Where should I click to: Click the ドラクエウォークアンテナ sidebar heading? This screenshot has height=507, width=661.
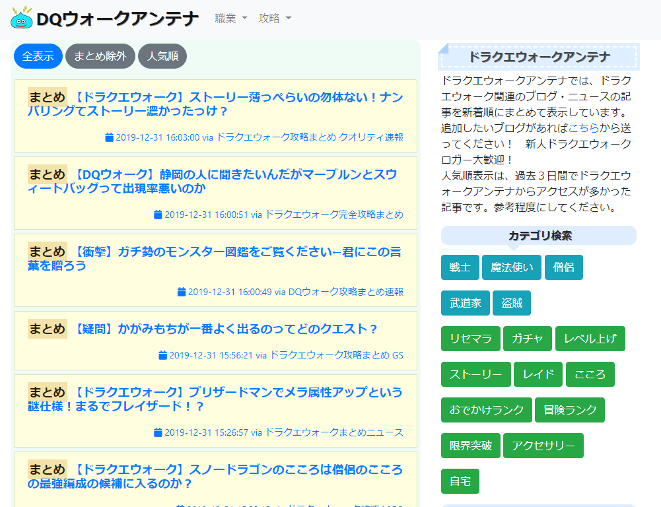tap(539, 57)
